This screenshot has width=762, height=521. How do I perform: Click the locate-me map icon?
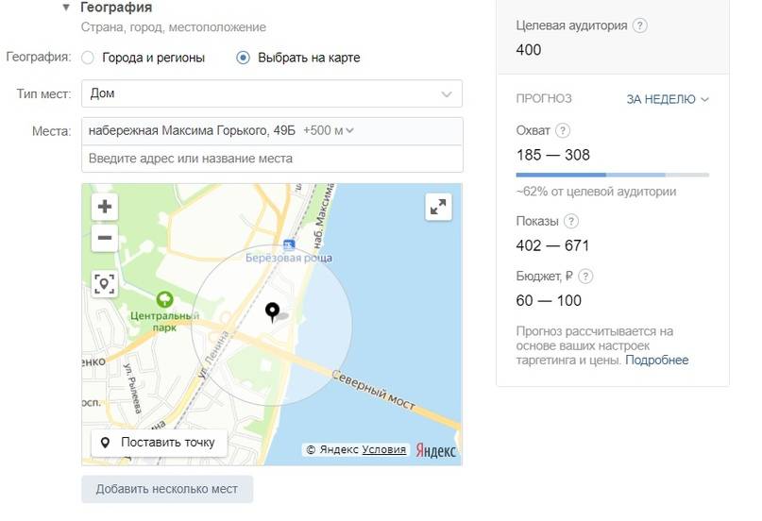105,283
